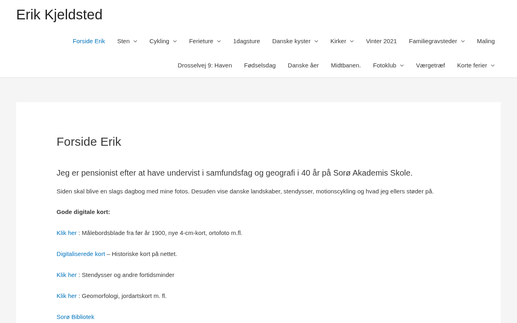
Task: Click the Erik Kjeldsted site title
Action: (x=59, y=15)
